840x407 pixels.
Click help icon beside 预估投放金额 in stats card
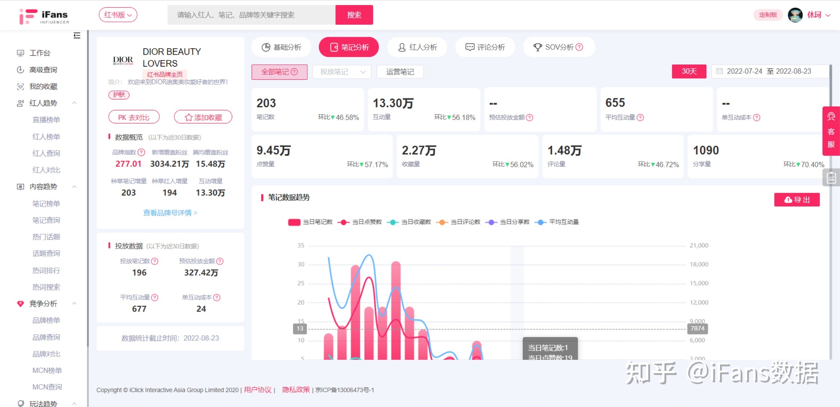click(x=530, y=118)
